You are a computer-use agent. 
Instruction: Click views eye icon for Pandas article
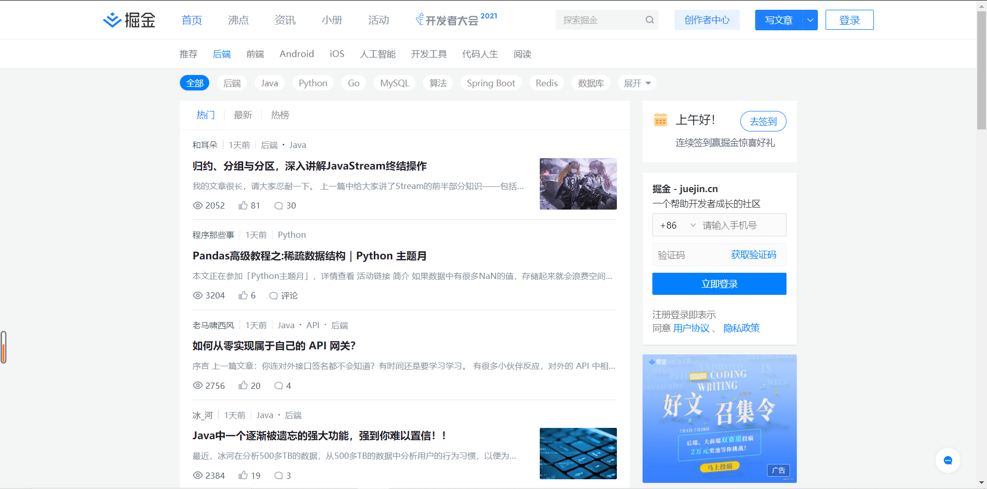click(197, 295)
